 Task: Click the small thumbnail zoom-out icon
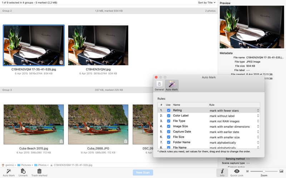coord(247,171)
